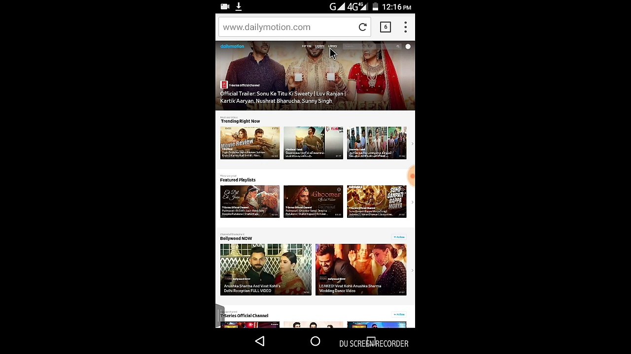Click the Trending Right Now heading
Screen dimensions: 631x354
click(240, 121)
